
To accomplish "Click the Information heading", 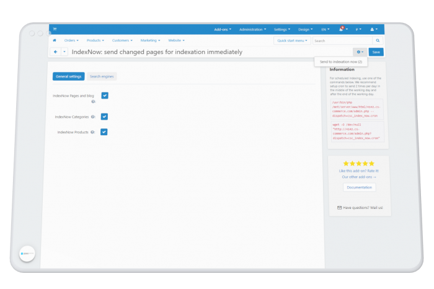I will coord(342,69).
